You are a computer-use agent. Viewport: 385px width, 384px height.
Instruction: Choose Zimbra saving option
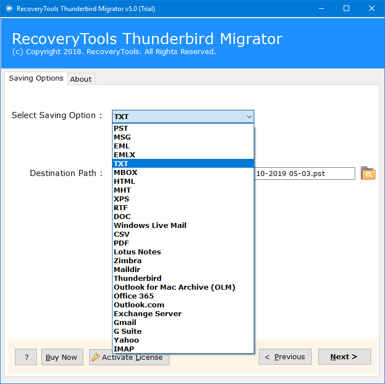(x=183, y=261)
